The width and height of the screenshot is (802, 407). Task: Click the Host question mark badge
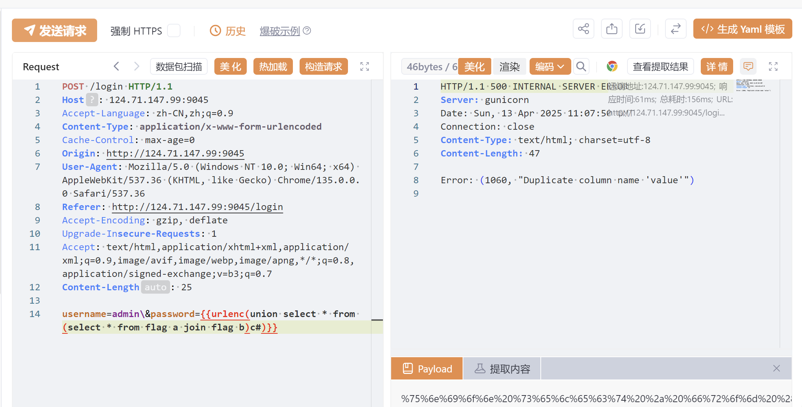92,100
